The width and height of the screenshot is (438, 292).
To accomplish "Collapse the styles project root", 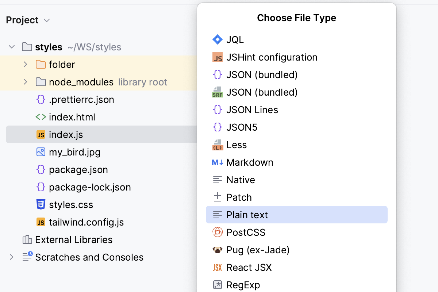I will (11, 47).
